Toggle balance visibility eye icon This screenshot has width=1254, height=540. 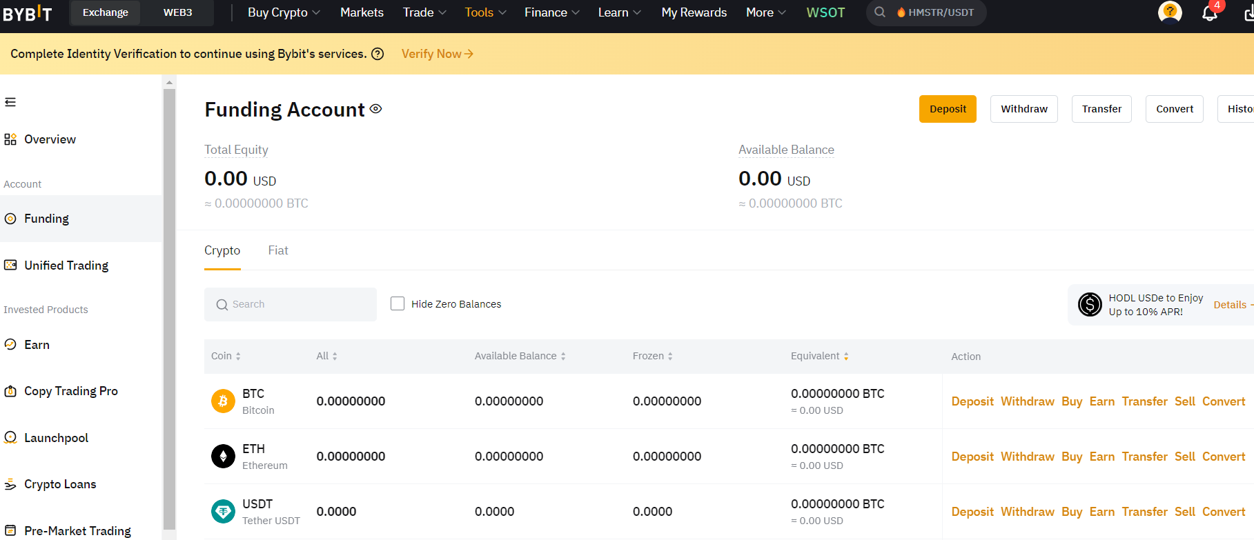(x=375, y=109)
